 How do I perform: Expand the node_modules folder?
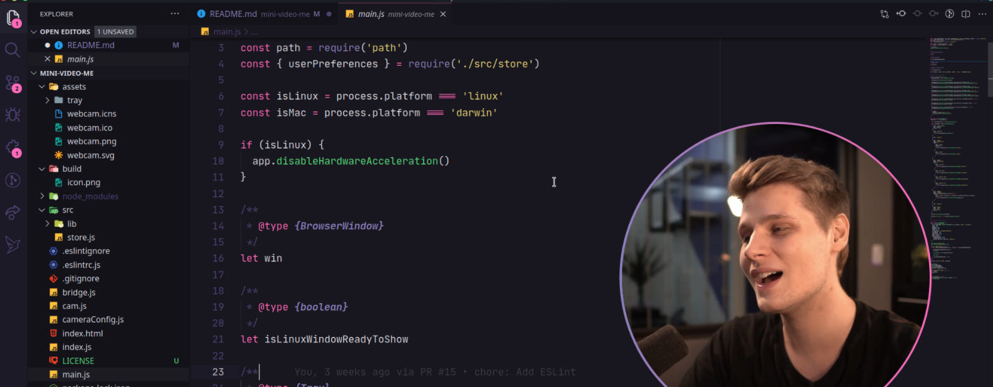tap(41, 196)
